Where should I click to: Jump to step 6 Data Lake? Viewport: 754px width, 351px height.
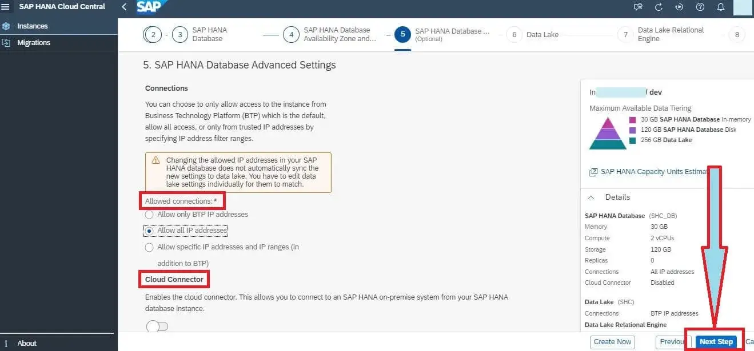[x=514, y=34]
